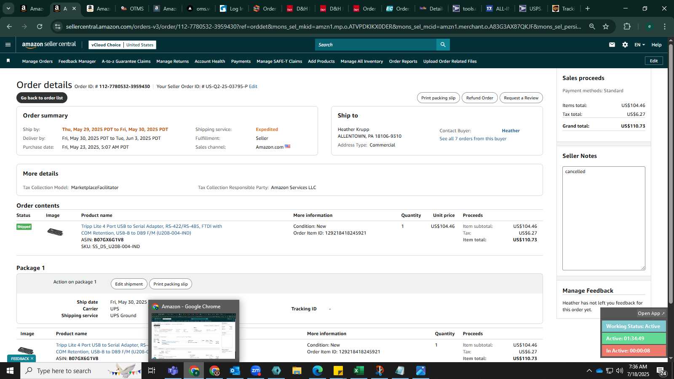This screenshot has width=674, height=379.
Task: Click the Seller Notes text area
Action: click(x=604, y=218)
